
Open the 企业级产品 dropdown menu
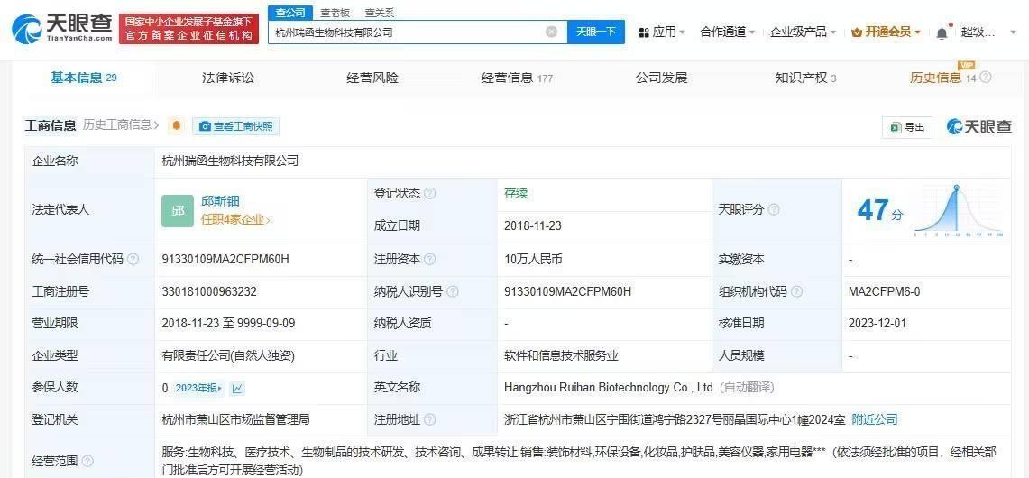803,32
